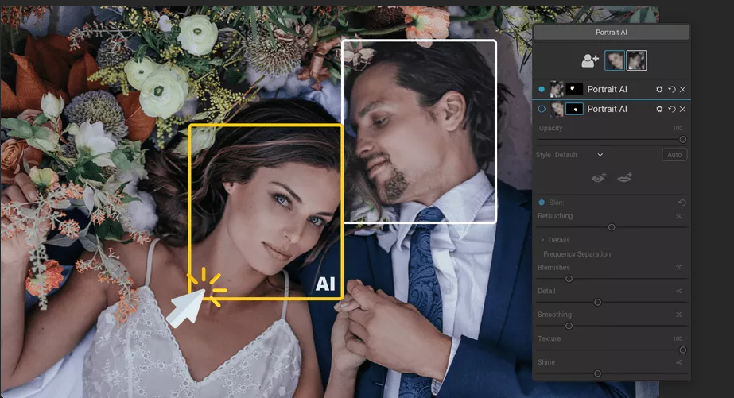Reset the second Portrait AI row
Screen dimensions: 734x398
pyautogui.click(x=672, y=109)
